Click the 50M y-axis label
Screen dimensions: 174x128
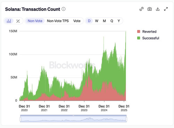click(x=14, y=77)
